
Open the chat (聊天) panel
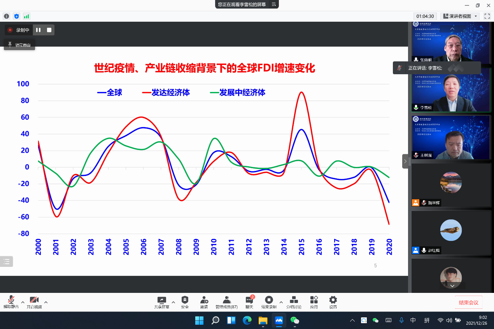[249, 302]
